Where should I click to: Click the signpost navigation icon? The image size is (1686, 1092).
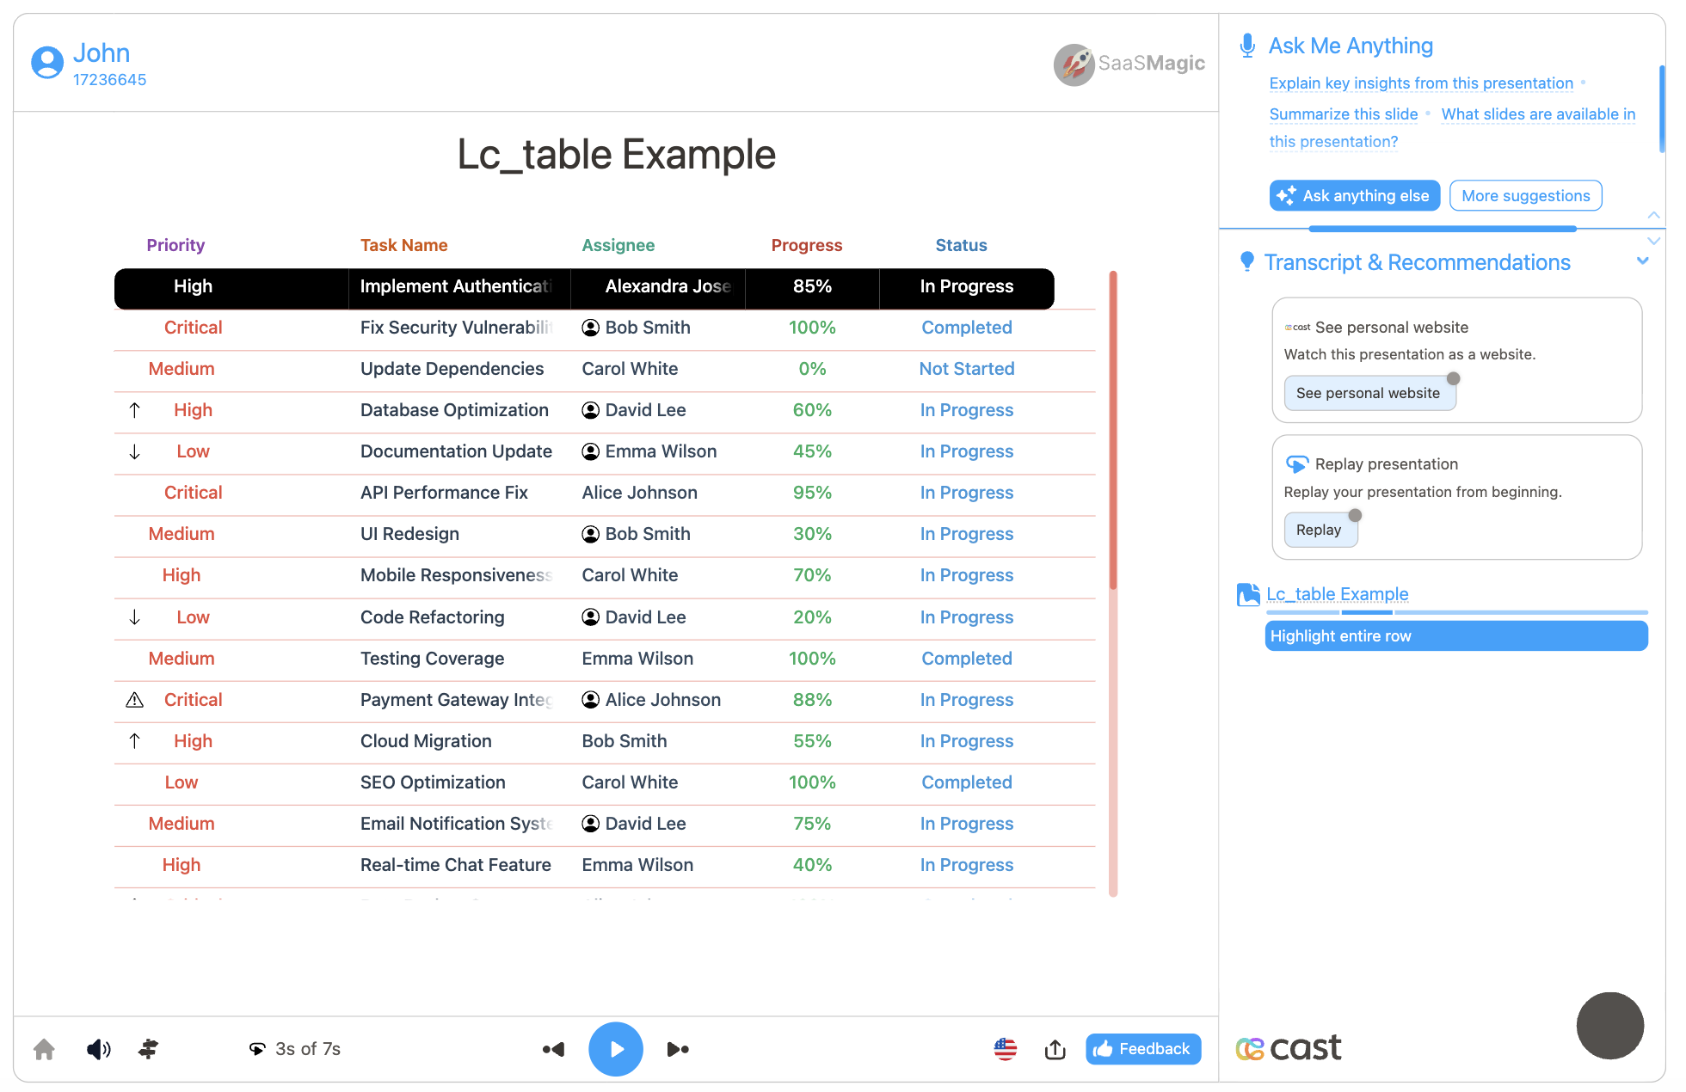148,1049
